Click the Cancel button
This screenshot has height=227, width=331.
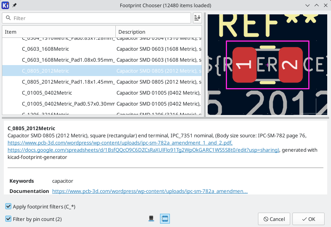274,219
